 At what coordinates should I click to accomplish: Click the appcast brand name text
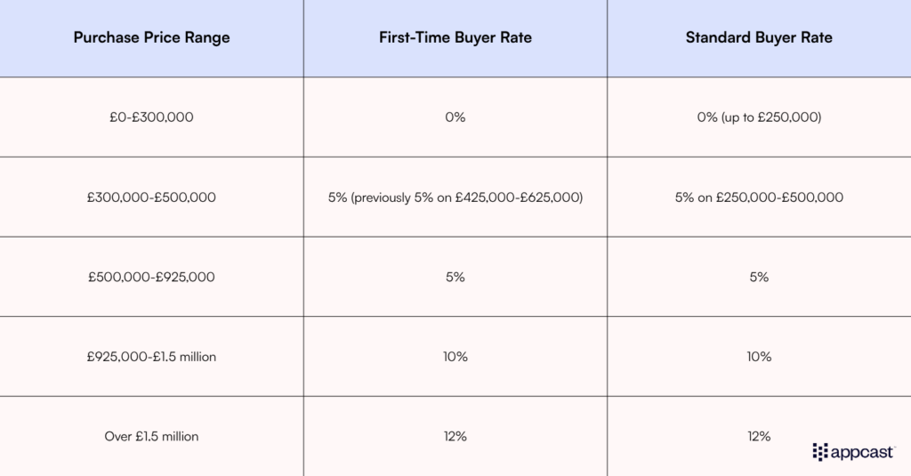click(864, 451)
